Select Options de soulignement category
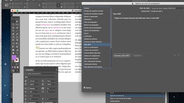 pyautogui.click(x=97, y=56)
